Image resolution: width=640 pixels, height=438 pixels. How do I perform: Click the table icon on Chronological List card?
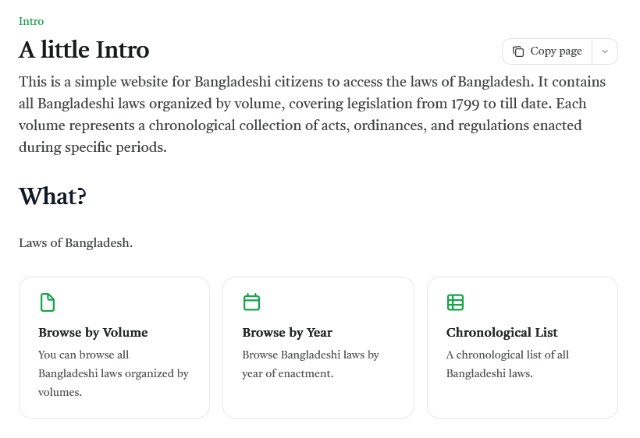point(455,302)
